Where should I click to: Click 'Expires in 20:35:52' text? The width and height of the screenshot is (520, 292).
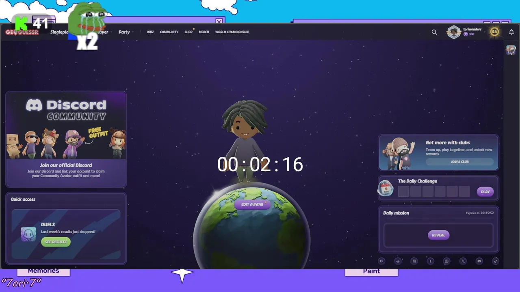[x=480, y=213]
